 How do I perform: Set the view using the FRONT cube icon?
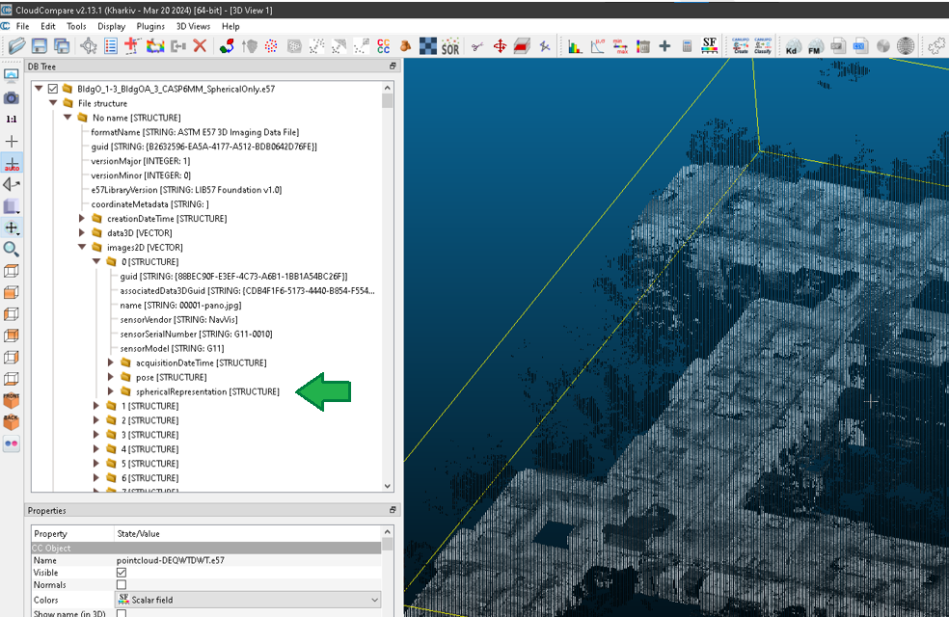pos(12,400)
